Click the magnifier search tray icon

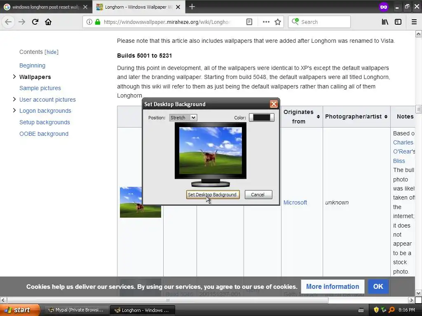coord(392,310)
